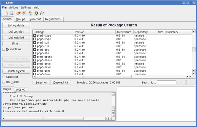Toggle the Use Cache checkbox
The image size is (197, 127).
tap(4, 82)
